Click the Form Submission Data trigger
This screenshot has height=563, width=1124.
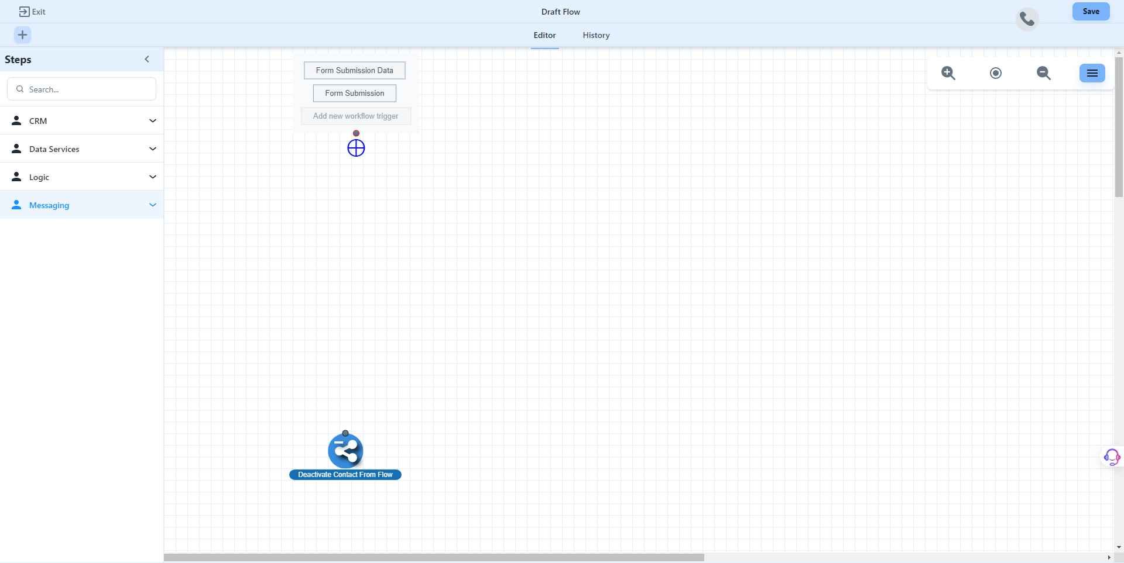[x=355, y=70]
